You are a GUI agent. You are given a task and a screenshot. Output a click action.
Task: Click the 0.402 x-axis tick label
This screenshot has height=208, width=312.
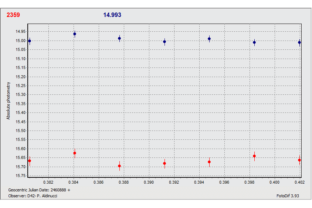pos(299,182)
